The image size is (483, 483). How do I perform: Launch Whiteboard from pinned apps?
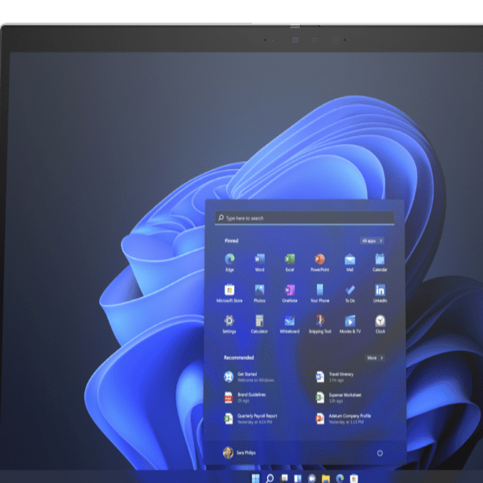[x=290, y=324]
